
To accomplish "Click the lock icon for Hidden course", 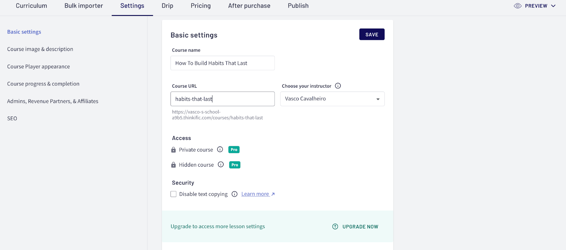I will point(173,165).
